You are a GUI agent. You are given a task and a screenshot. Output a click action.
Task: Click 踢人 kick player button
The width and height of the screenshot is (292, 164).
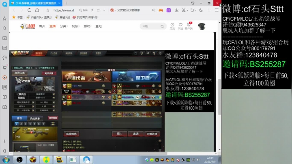click(x=120, y=134)
